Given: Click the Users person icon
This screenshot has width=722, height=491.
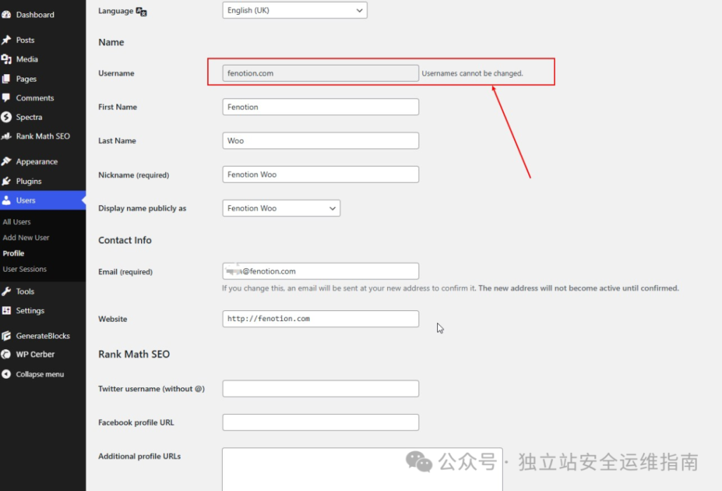Looking at the screenshot, I should point(6,200).
